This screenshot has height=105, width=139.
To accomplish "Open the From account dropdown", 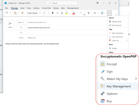I will pos(21,22).
